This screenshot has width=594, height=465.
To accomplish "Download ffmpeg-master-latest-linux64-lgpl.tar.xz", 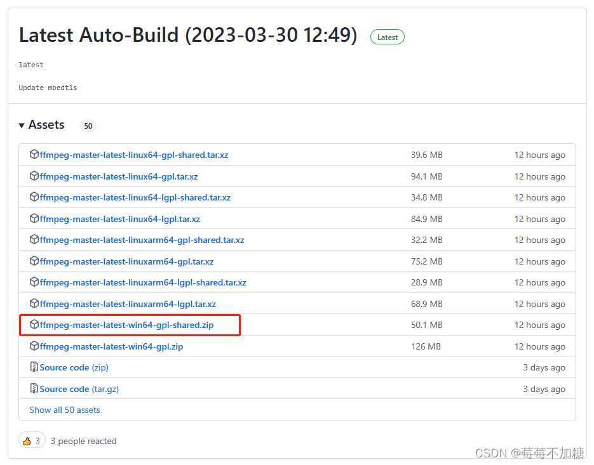I will click(119, 219).
